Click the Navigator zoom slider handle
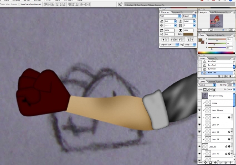This screenshot has height=165, width=236. 223,30
